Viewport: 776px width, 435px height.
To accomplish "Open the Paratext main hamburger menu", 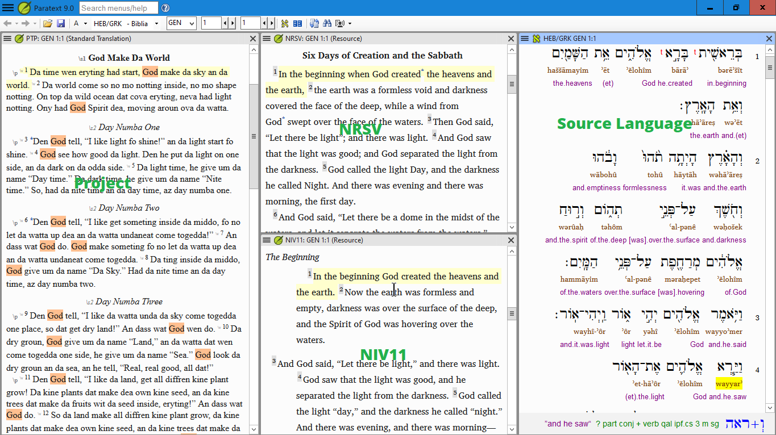I will tap(8, 8).
